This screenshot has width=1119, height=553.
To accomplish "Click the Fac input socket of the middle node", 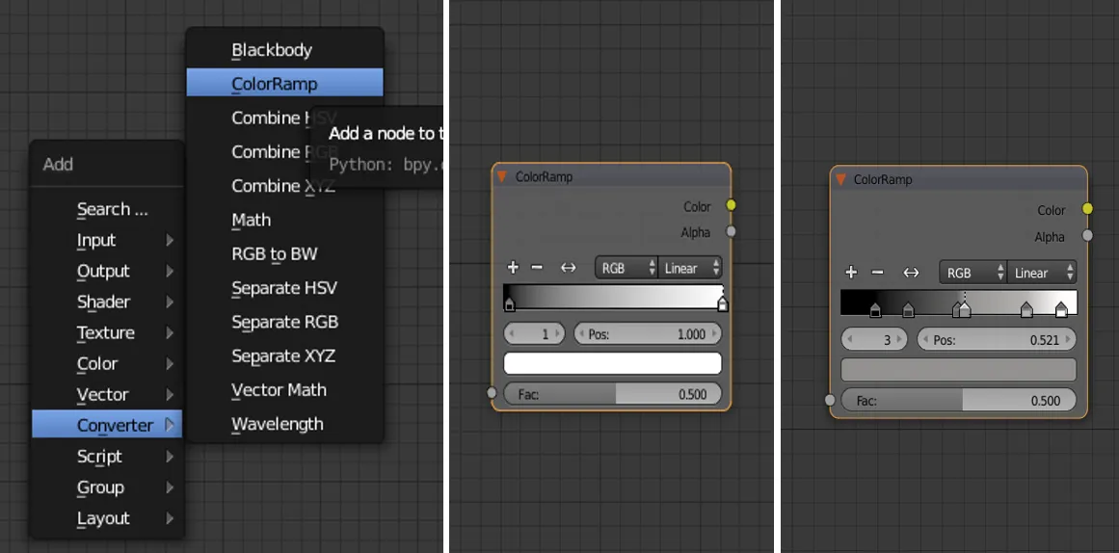I will coord(492,392).
